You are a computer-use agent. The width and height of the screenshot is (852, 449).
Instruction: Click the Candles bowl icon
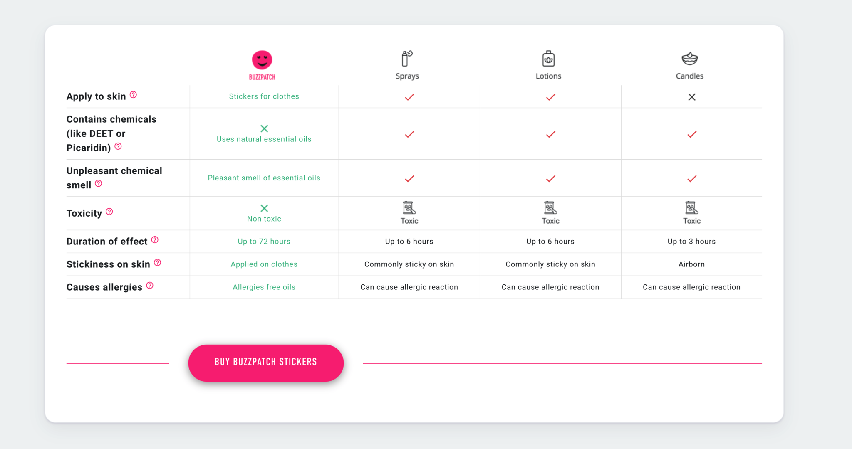[x=689, y=59]
